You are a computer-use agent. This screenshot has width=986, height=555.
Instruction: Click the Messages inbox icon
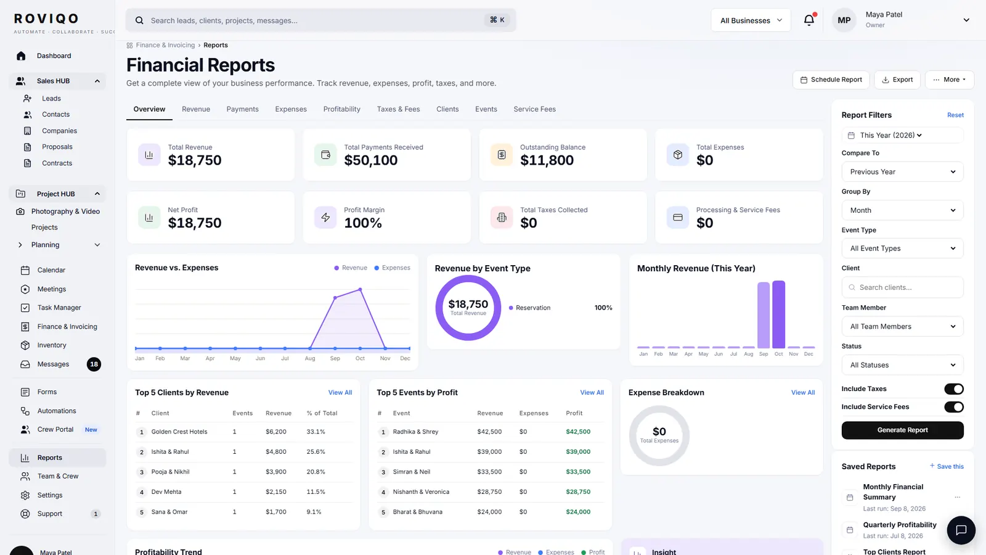25,364
